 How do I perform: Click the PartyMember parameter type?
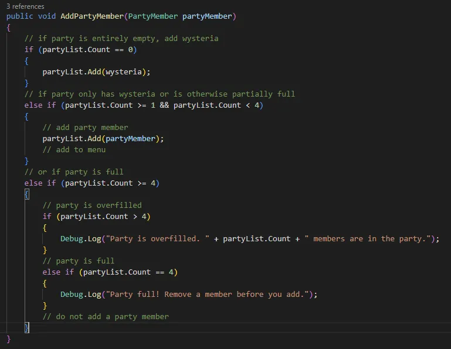pos(152,16)
